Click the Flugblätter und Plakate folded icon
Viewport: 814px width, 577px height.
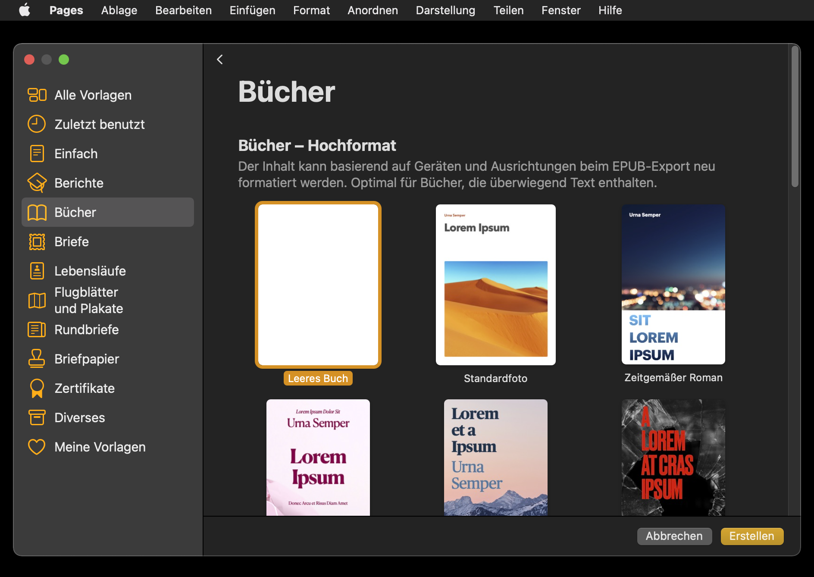[37, 300]
